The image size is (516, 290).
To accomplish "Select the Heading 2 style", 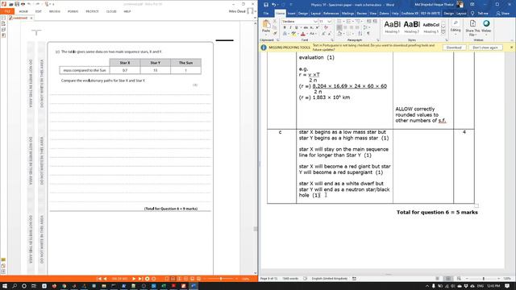I will (x=412, y=27).
